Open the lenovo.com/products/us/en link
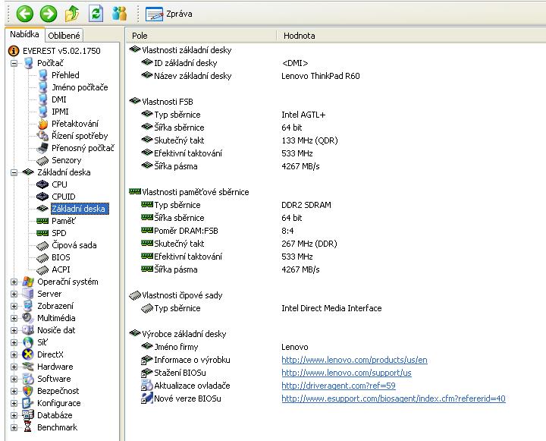Image resolution: width=546 pixels, height=441 pixels. pyautogui.click(x=354, y=360)
